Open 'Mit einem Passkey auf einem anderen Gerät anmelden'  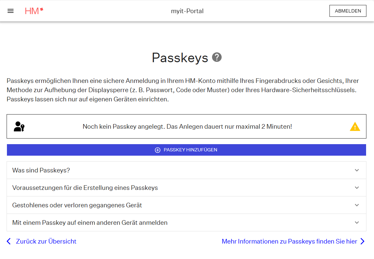(90, 223)
